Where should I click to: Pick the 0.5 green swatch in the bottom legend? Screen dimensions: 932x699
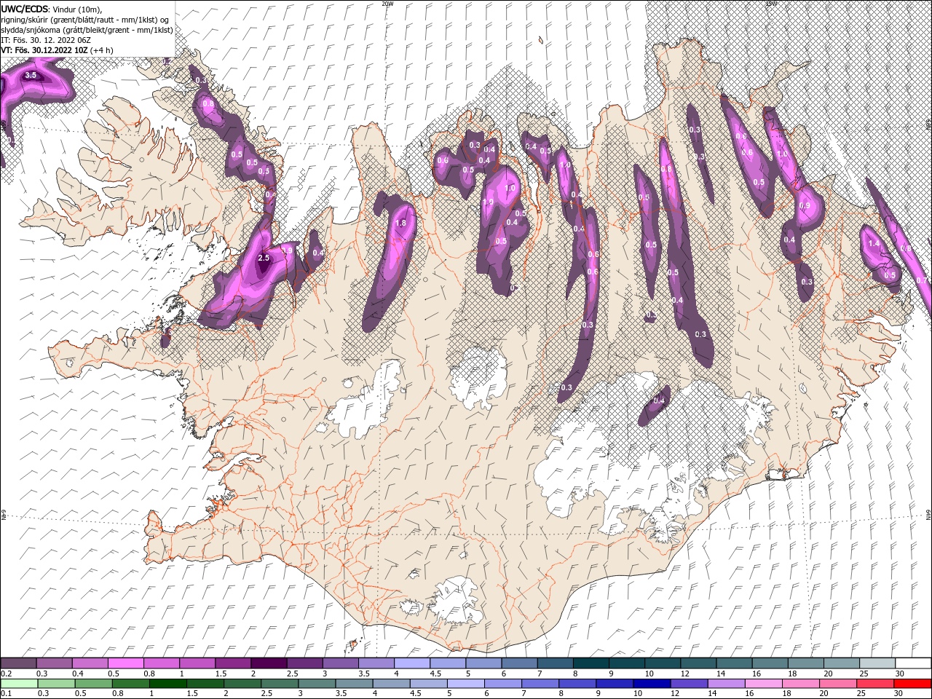point(93,683)
